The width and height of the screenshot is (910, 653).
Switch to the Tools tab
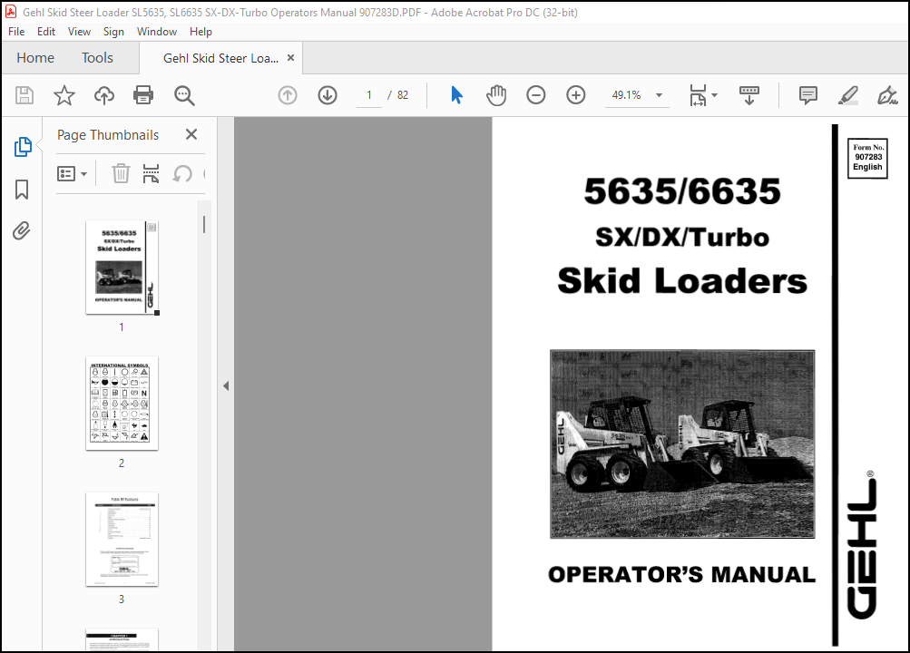coord(97,58)
